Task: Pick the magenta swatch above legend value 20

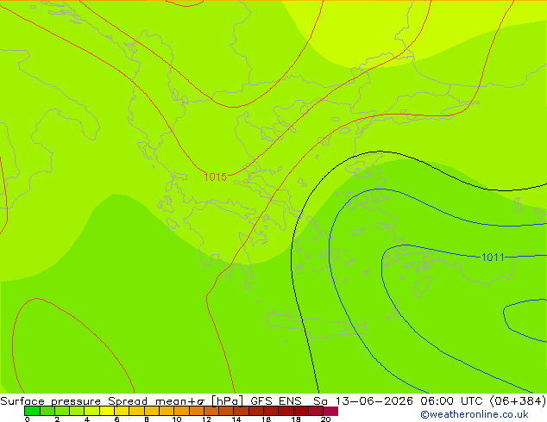Action: tap(330, 411)
